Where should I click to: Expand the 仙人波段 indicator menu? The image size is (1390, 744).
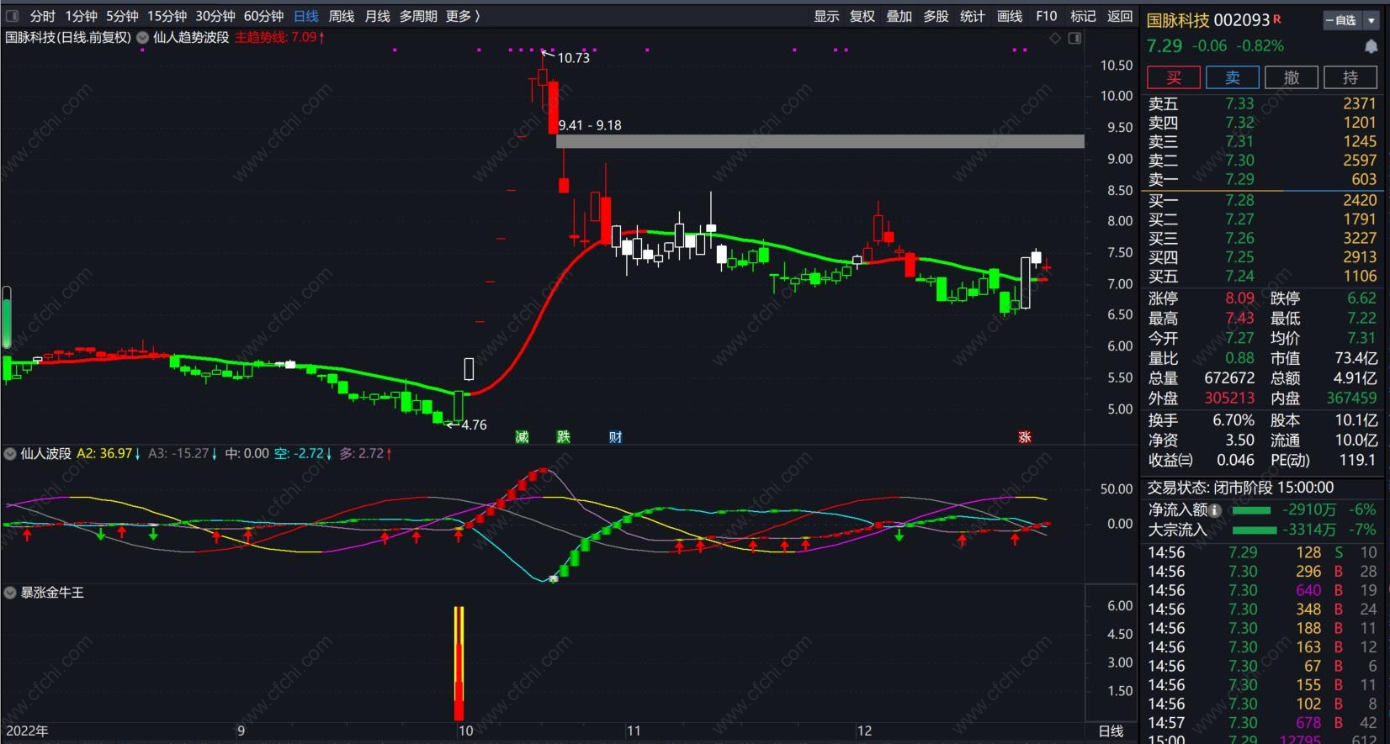point(10,453)
